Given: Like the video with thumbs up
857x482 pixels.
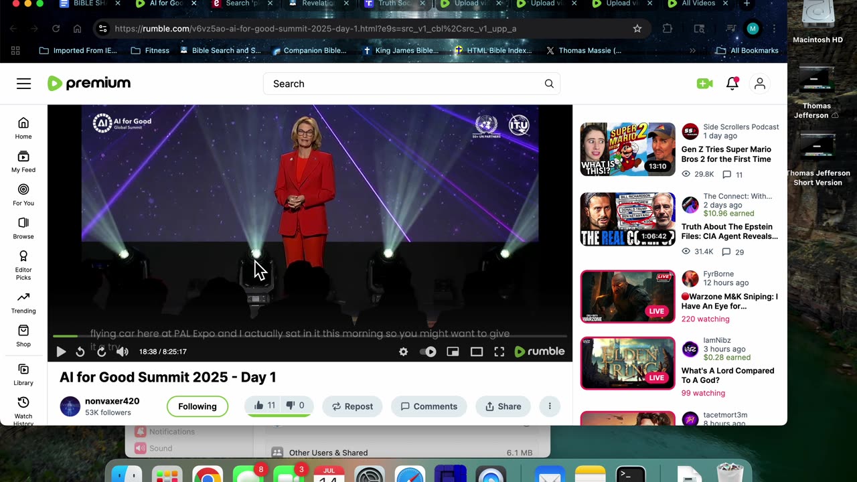Looking at the screenshot, I should click(x=264, y=406).
